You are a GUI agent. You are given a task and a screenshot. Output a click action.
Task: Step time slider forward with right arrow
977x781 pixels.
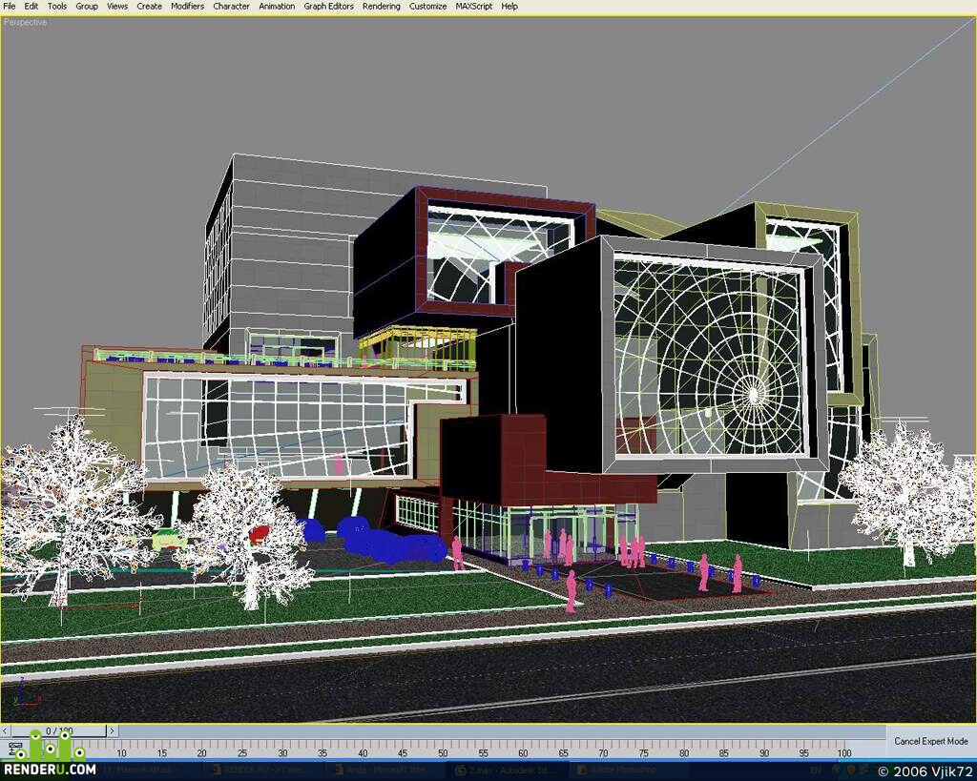(x=113, y=730)
